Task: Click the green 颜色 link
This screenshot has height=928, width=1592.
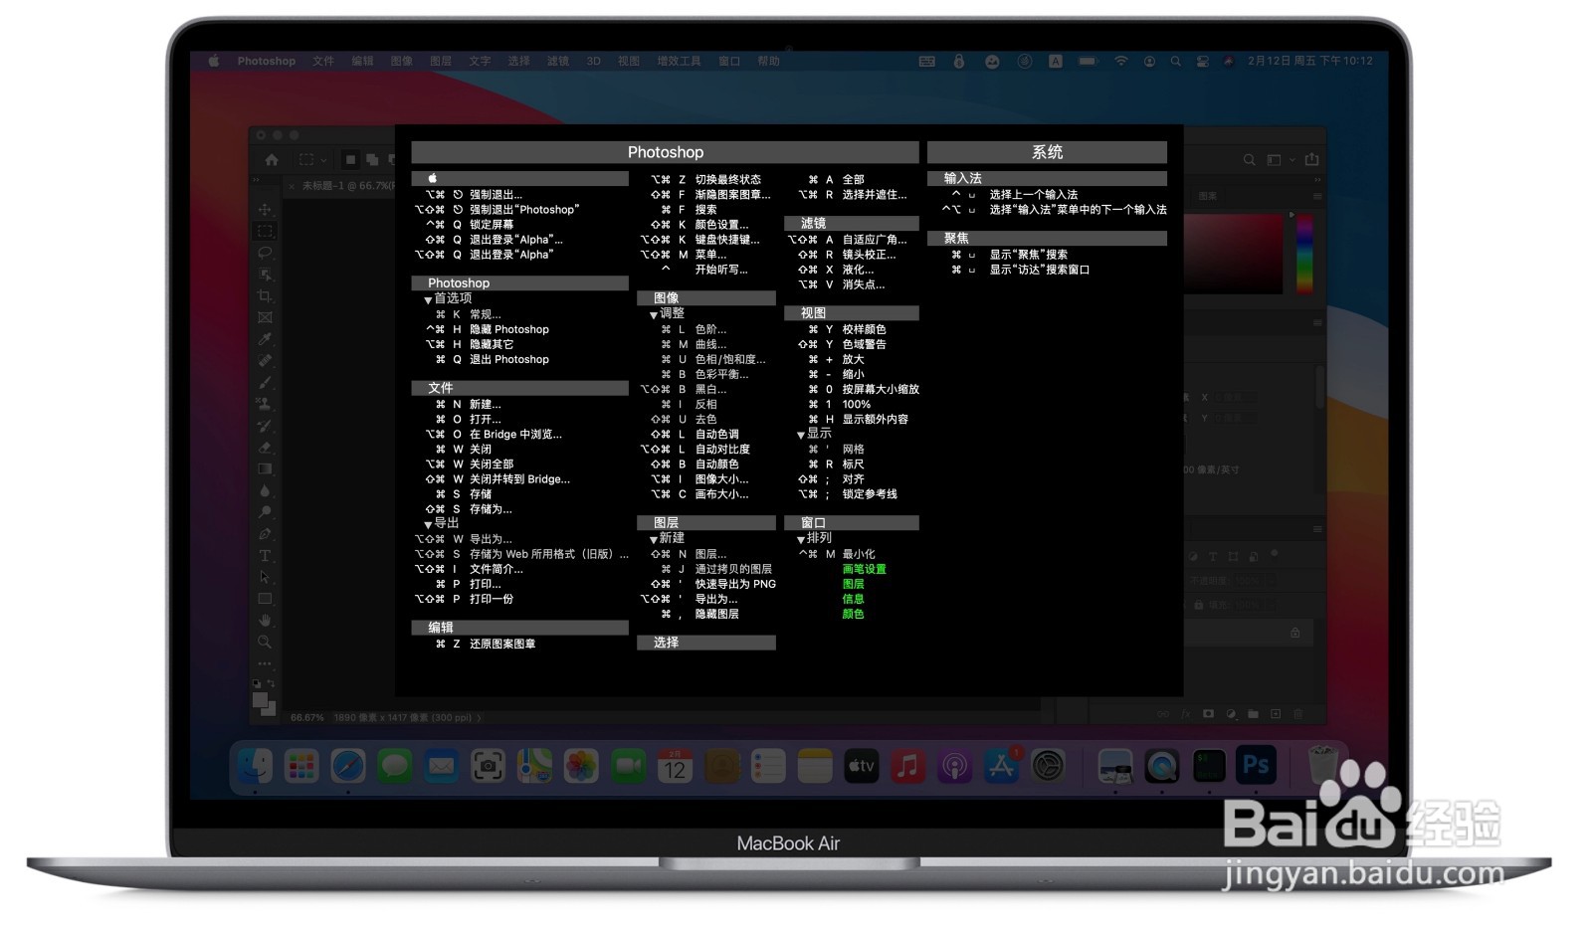Action: click(x=853, y=614)
